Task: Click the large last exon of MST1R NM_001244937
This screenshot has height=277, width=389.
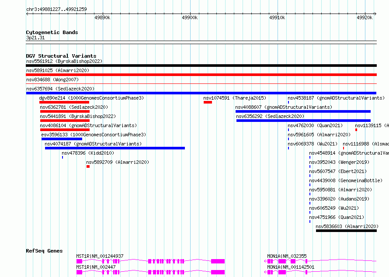Action: [x=218, y=261]
